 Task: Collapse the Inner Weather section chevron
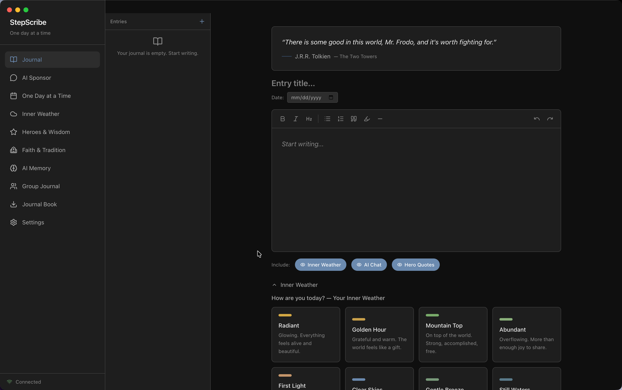coord(274,284)
